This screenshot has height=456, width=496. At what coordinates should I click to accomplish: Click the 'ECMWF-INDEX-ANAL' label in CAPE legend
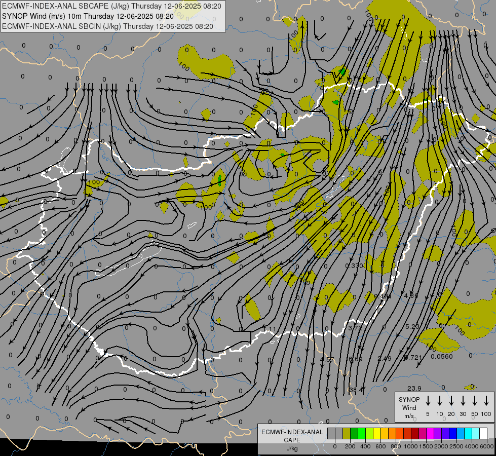coord(292,432)
